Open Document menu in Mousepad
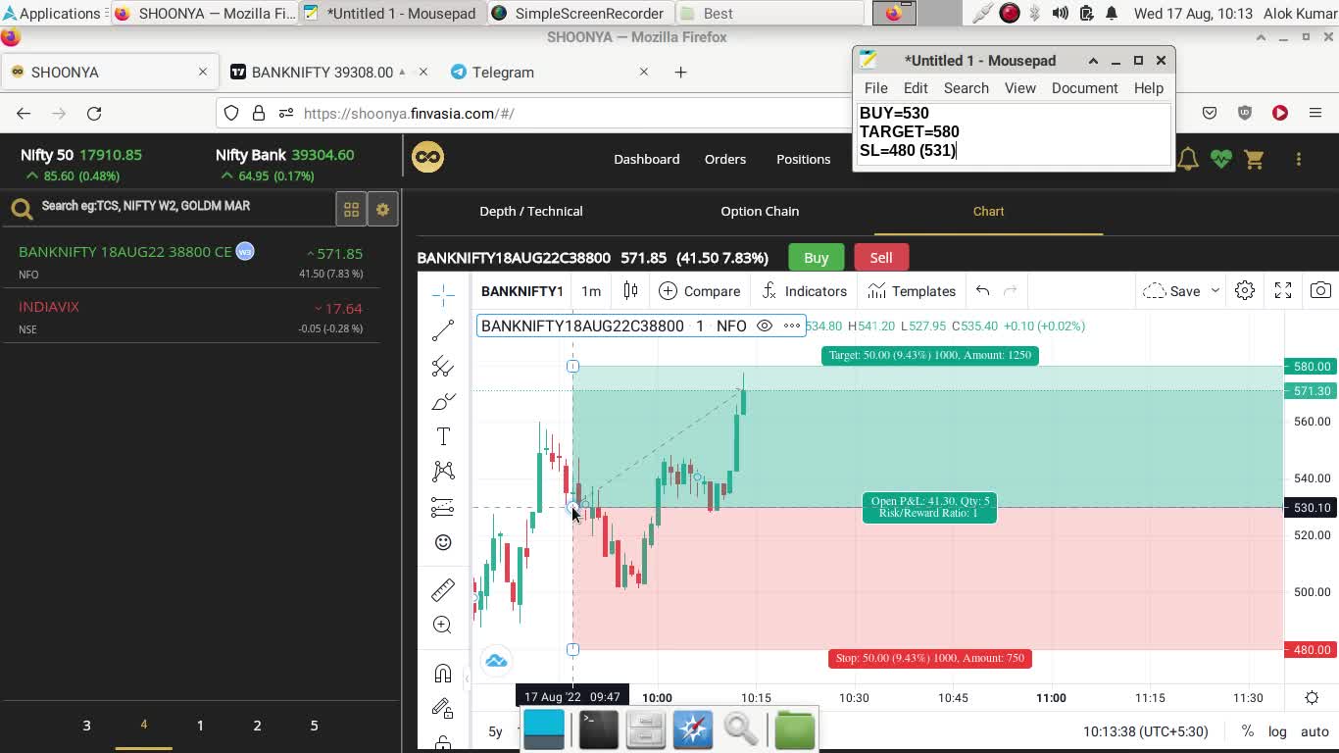The image size is (1339, 753). pos(1084,88)
